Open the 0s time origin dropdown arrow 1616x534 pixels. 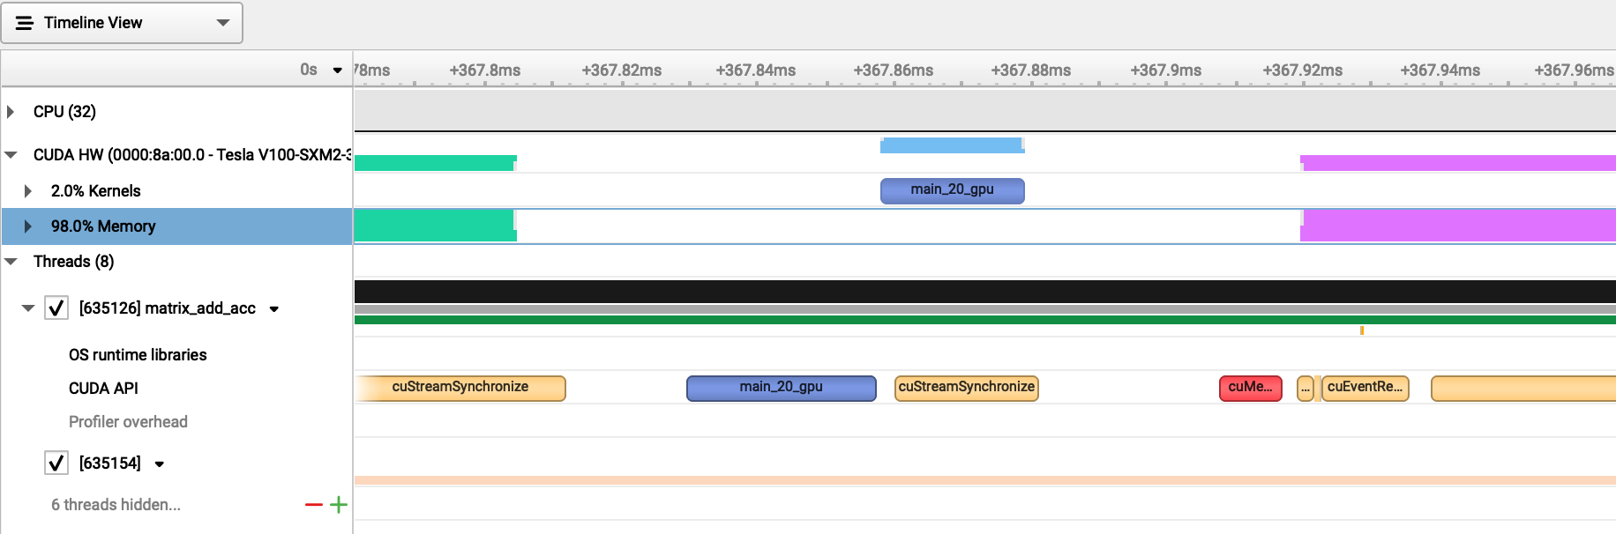[337, 70]
